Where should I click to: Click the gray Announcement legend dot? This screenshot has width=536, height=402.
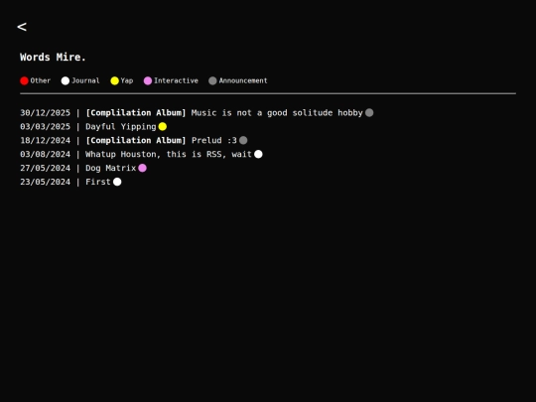point(212,81)
